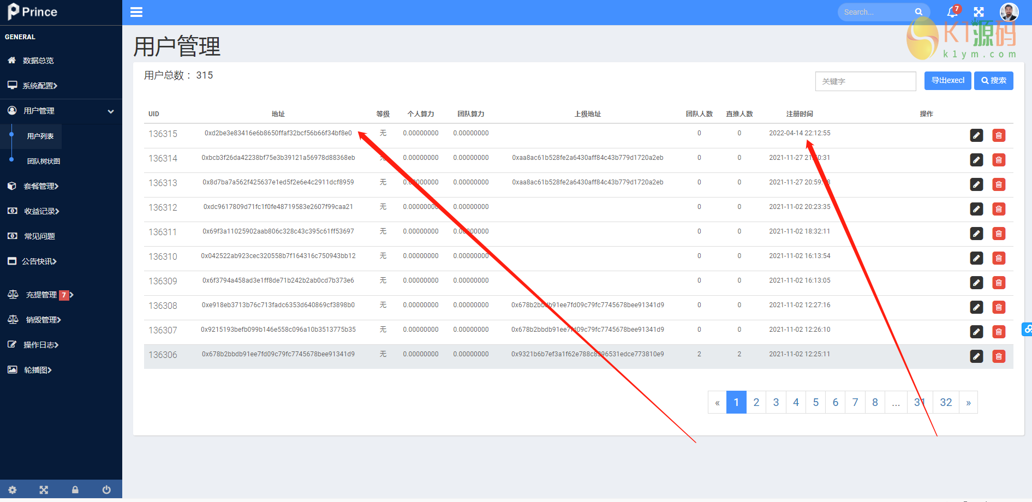Screen dimensions: 1032x502
Task: Delete user 136312
Action: 999,209
